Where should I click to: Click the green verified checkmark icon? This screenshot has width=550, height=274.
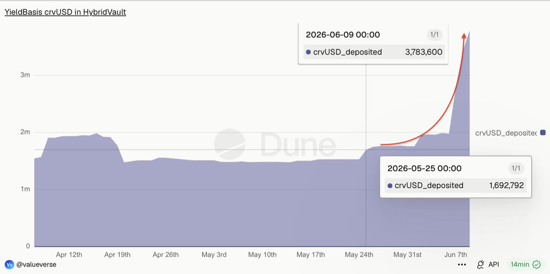[x=537, y=264]
